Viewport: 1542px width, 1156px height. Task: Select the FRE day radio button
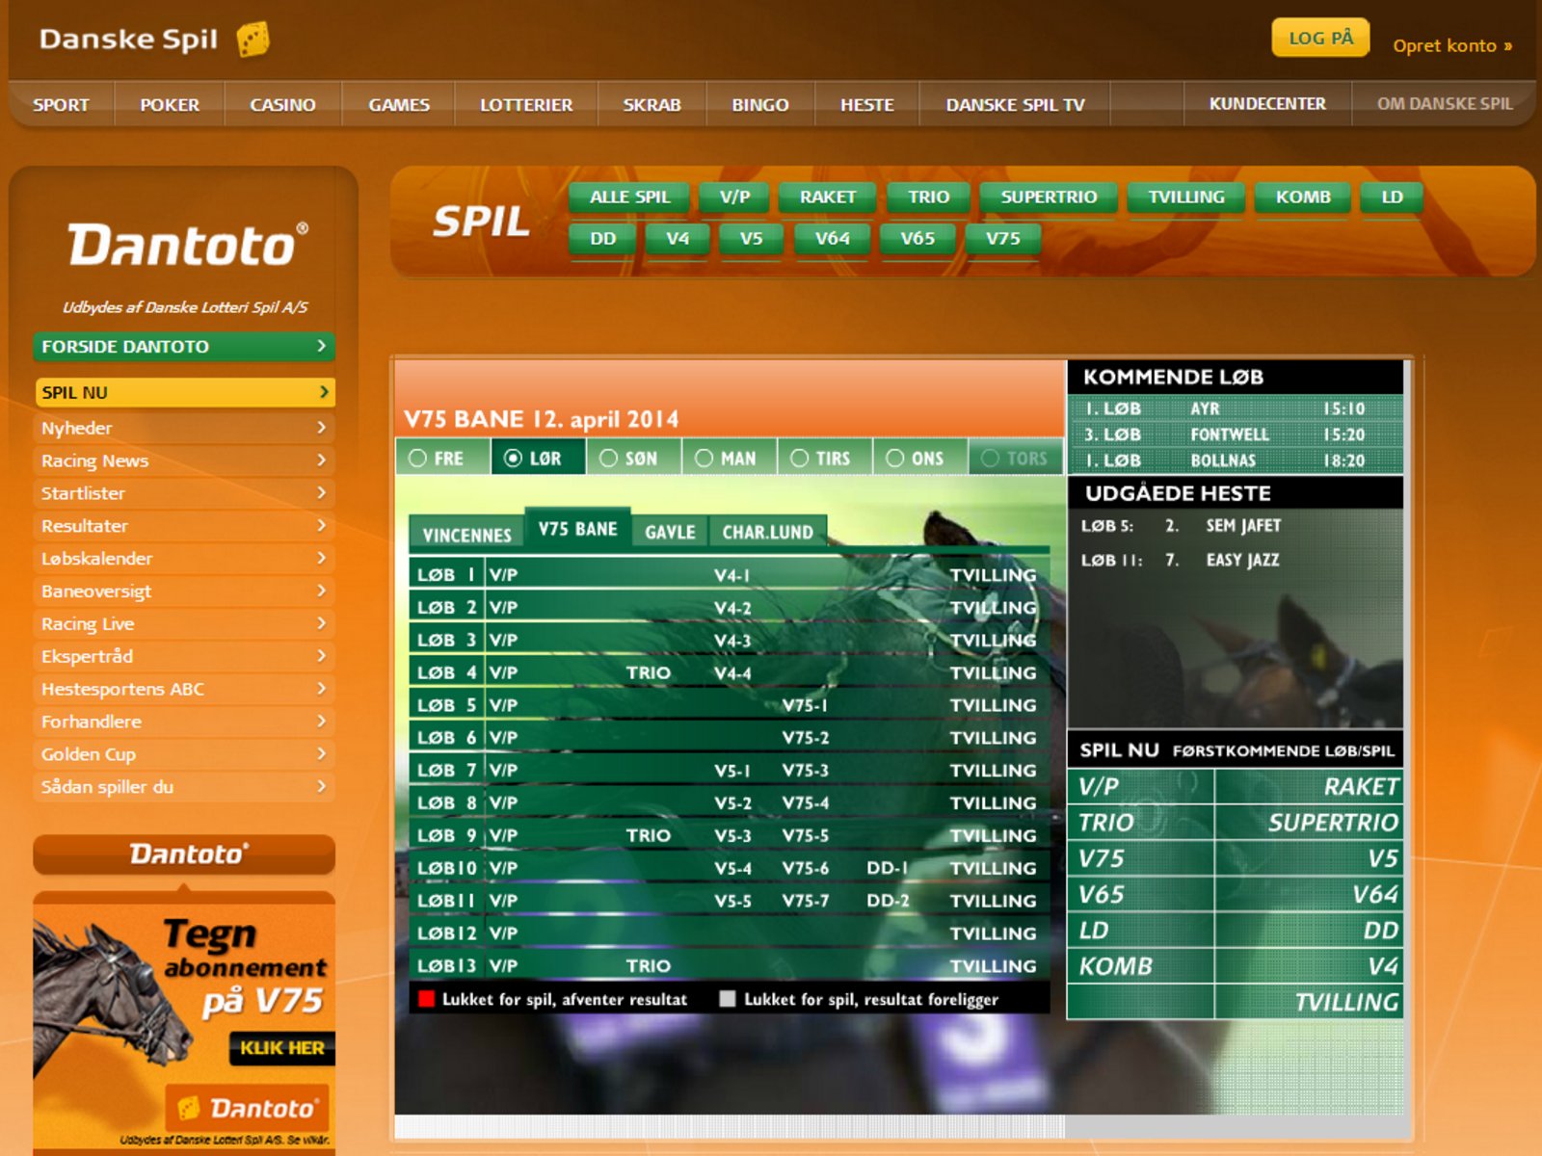point(417,459)
